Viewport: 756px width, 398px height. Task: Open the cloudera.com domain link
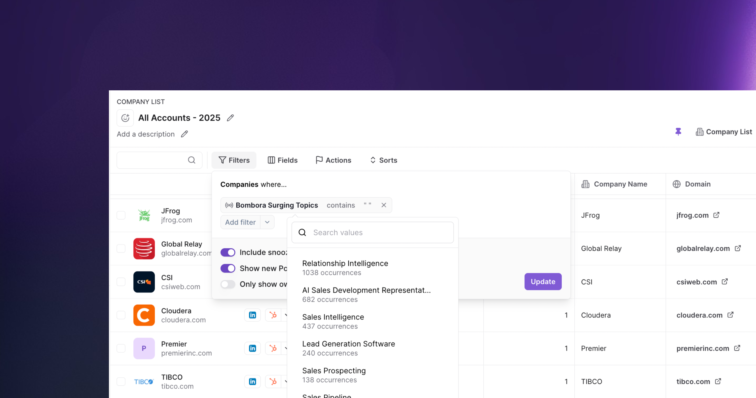point(699,315)
